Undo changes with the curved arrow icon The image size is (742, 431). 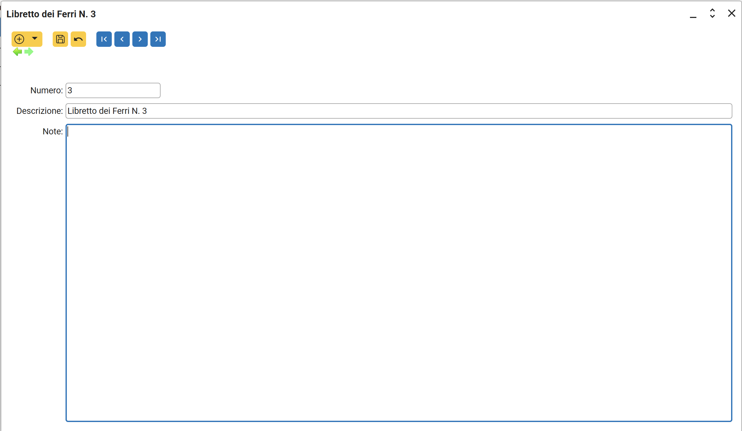(x=78, y=39)
